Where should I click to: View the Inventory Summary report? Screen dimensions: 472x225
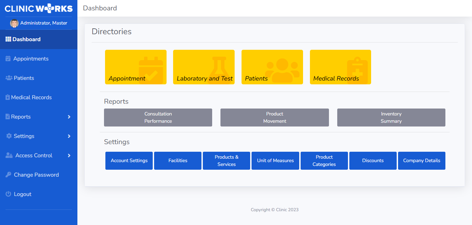(x=391, y=118)
